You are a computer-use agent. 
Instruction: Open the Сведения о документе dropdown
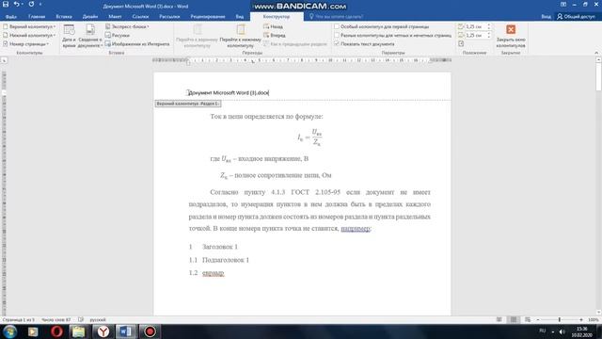(90, 37)
